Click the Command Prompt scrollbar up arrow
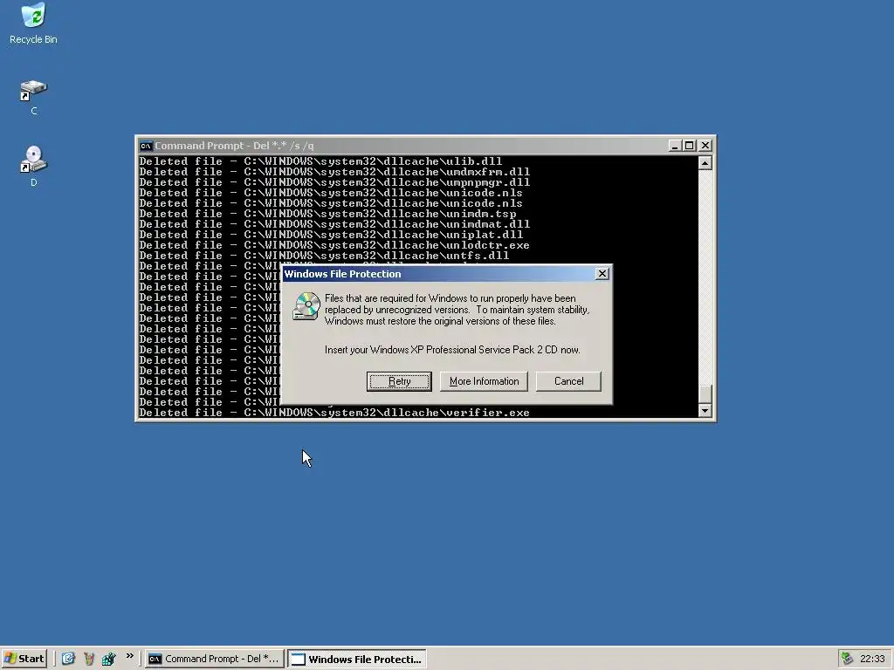This screenshot has width=894, height=670. click(x=705, y=163)
